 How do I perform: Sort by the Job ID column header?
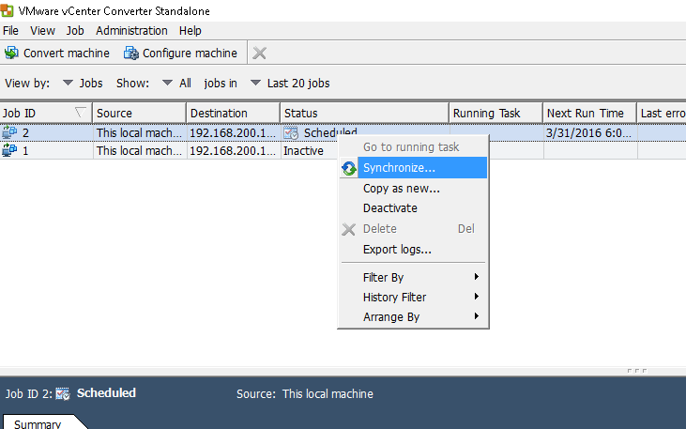pyautogui.click(x=38, y=113)
